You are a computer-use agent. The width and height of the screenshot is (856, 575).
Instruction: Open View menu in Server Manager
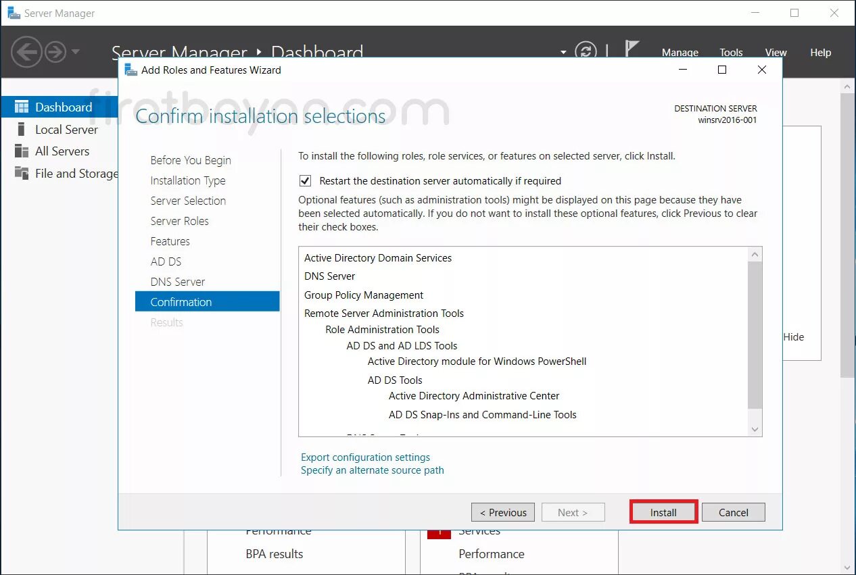point(776,53)
